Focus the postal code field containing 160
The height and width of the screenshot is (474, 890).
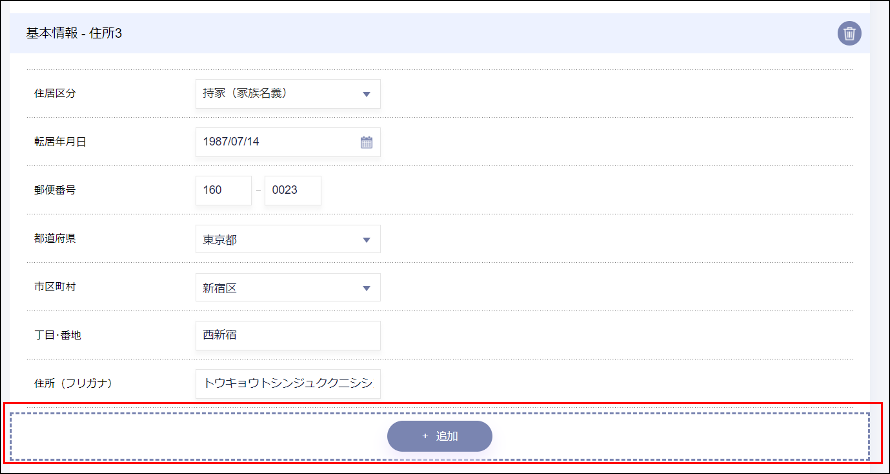[223, 190]
